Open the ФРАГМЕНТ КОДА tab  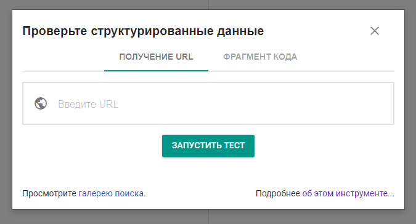tap(260, 57)
